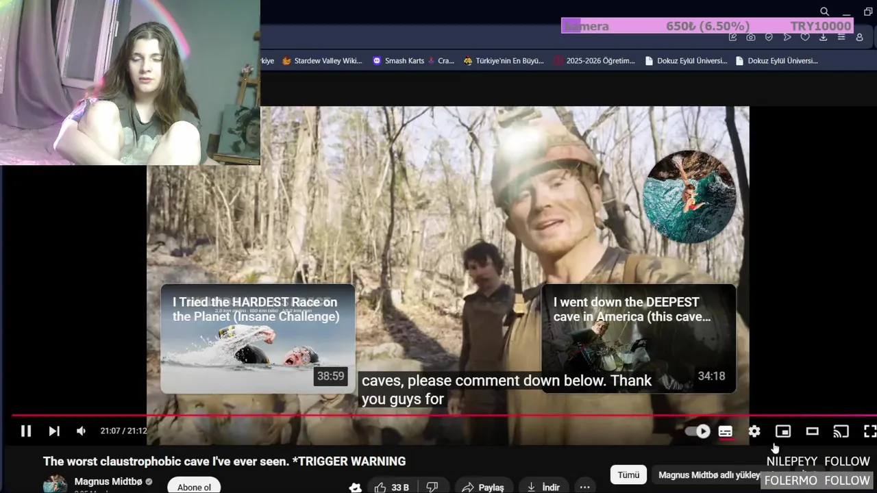Skip to the next video
877x493 pixels.
tap(54, 431)
